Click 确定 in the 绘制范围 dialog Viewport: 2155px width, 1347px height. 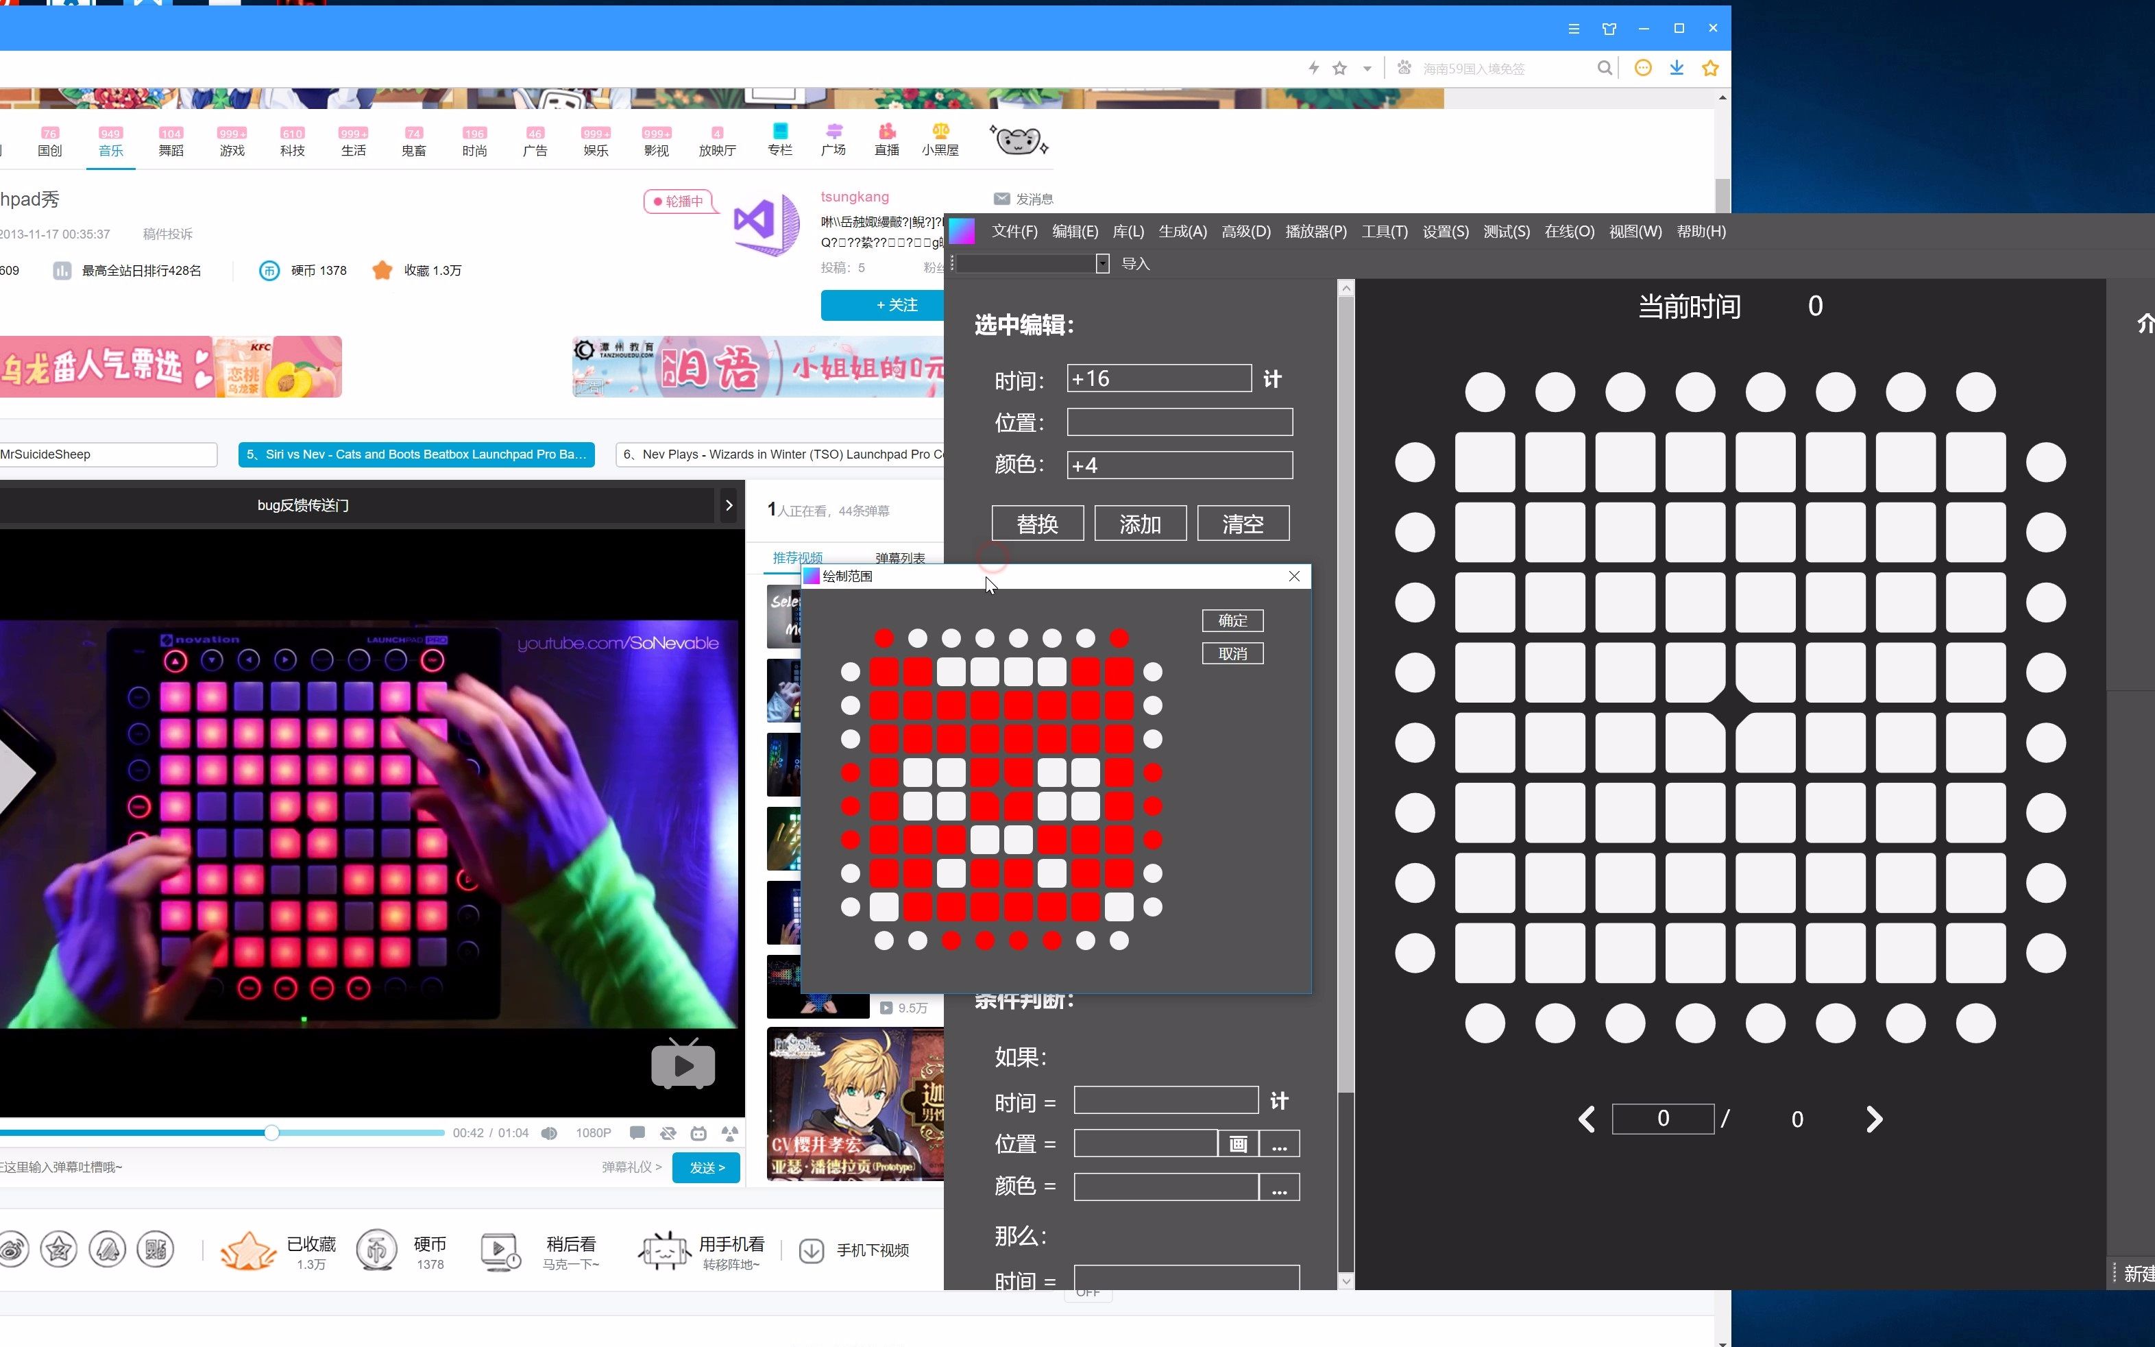point(1232,621)
